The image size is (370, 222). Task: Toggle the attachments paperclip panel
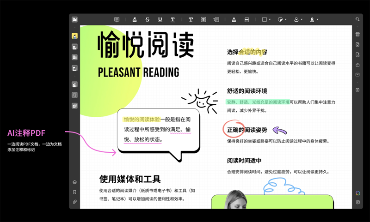click(74, 202)
